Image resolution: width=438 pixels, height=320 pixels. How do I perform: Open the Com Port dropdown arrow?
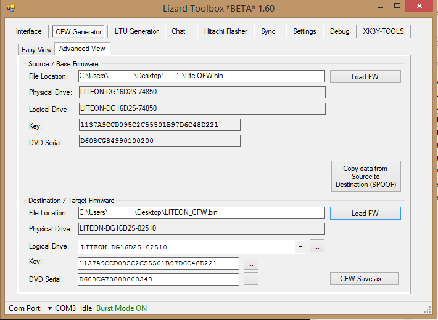(x=49, y=308)
